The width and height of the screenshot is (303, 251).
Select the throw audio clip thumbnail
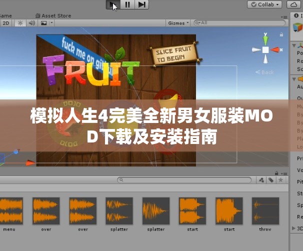265,211
